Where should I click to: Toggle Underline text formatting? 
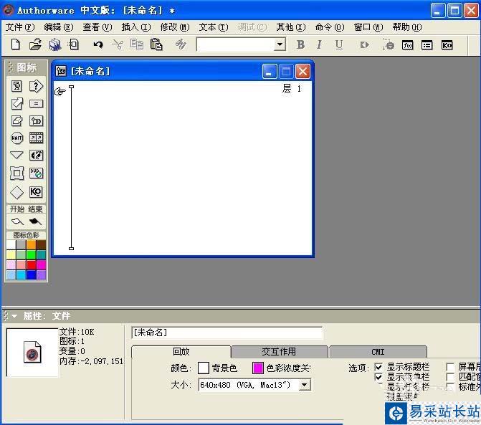coord(338,44)
